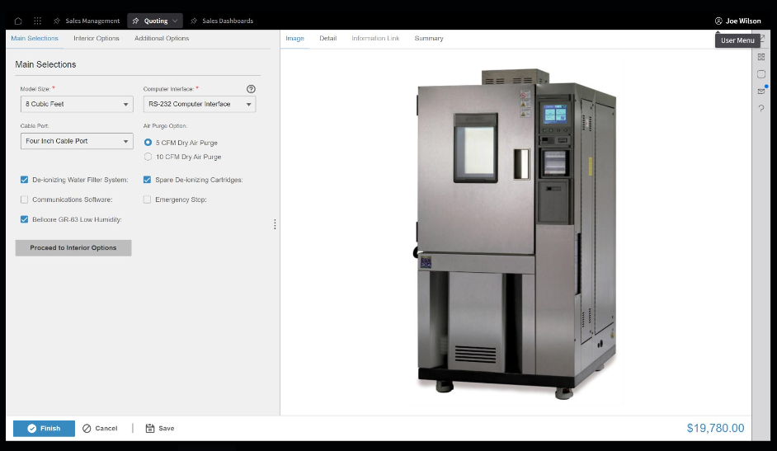The height and width of the screenshot is (451, 777).
Task: Select 10 CFM Dry Air Purge
Action: 148,157
